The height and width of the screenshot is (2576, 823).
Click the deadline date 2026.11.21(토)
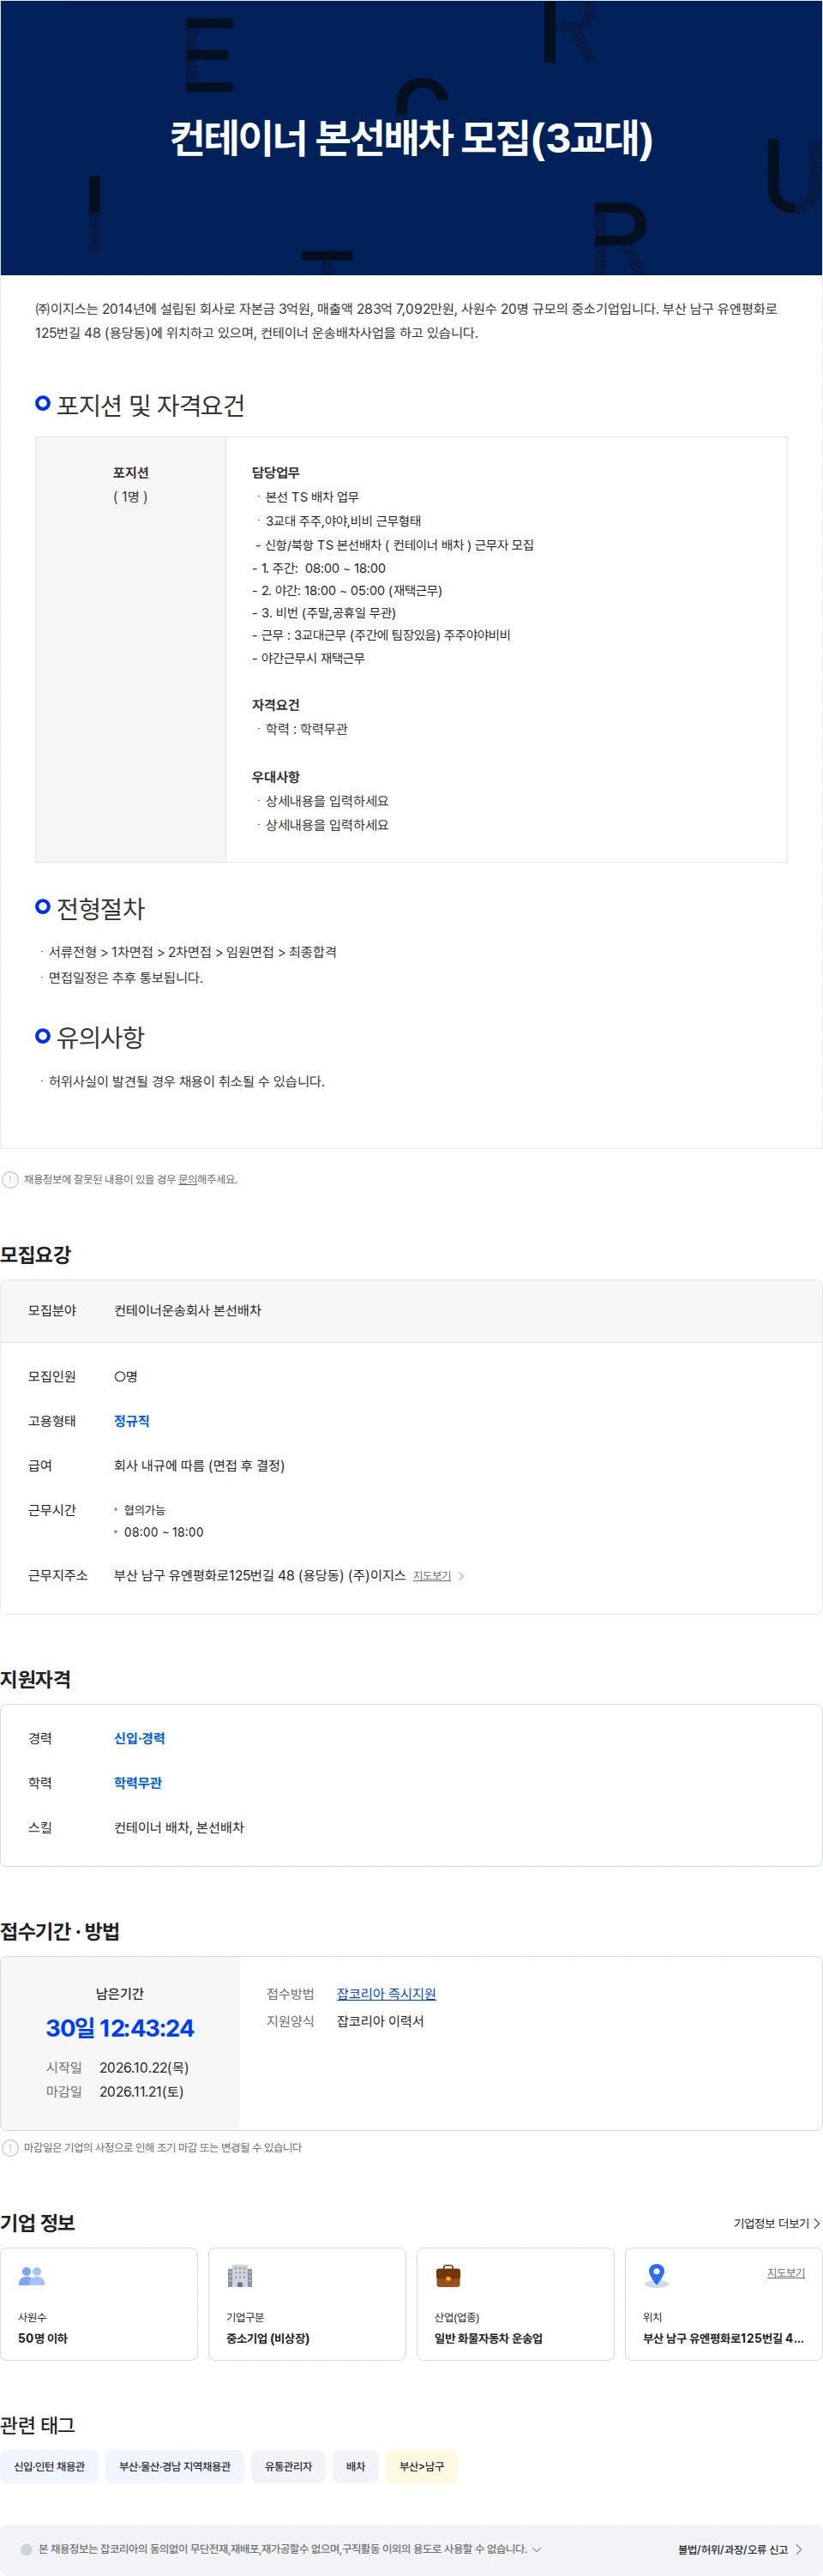click(142, 2091)
